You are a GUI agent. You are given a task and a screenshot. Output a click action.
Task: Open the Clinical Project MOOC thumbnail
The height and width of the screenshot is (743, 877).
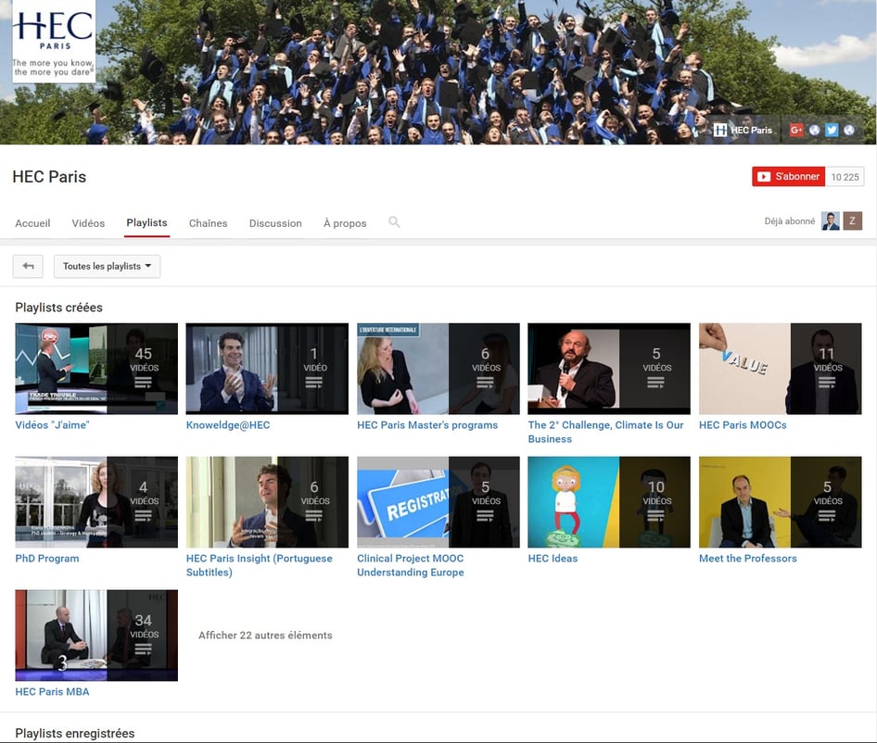tap(438, 502)
